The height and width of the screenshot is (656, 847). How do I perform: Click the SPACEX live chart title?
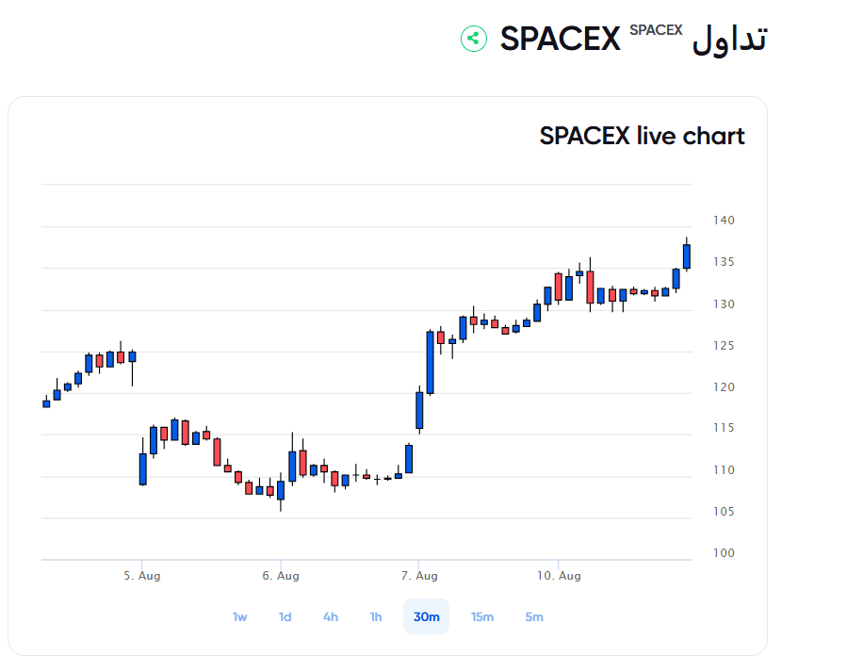643,136
